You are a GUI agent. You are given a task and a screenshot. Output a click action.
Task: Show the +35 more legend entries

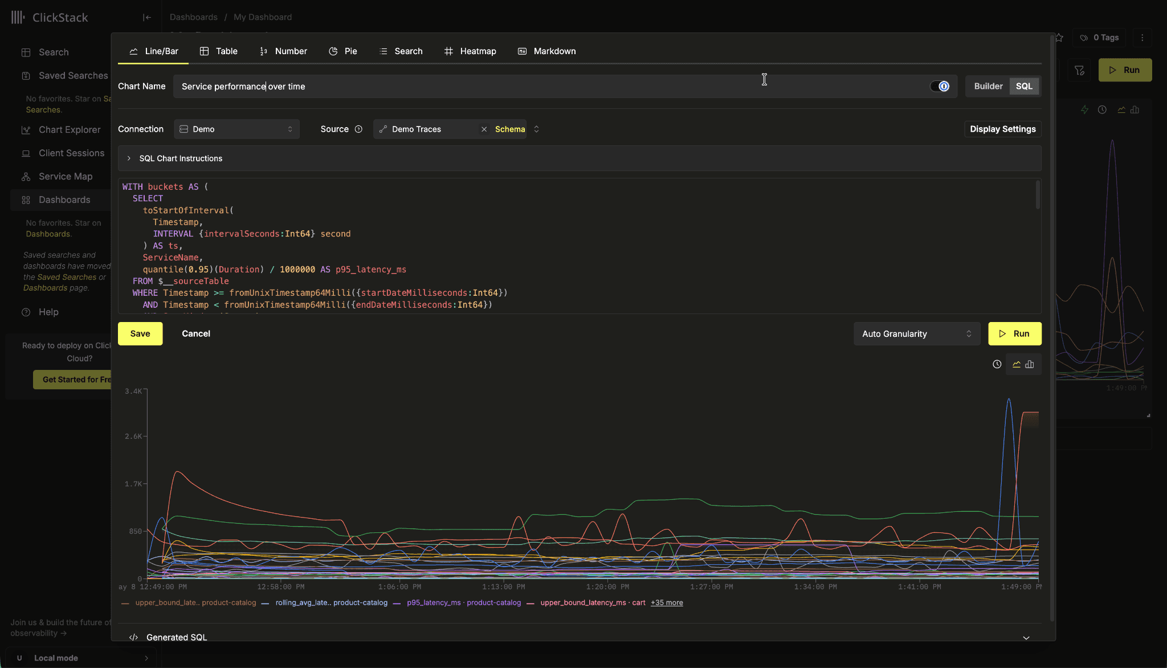667,602
